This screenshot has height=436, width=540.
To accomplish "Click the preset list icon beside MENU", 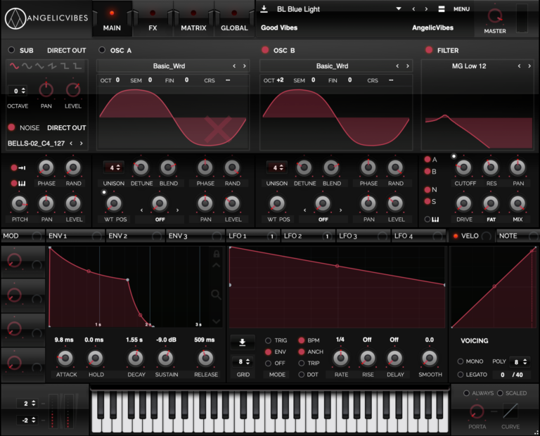I will (442, 9).
